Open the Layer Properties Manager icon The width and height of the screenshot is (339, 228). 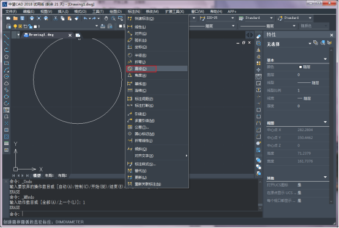coord(8,26)
